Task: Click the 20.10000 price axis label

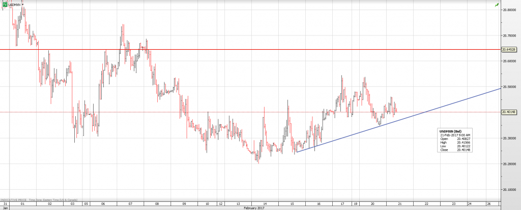Action: (x=509, y=189)
